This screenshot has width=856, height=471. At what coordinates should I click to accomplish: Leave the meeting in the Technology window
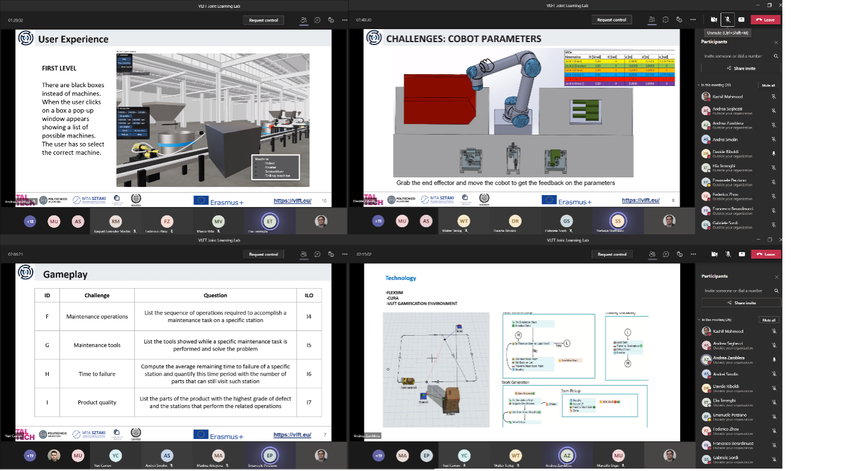(766, 254)
